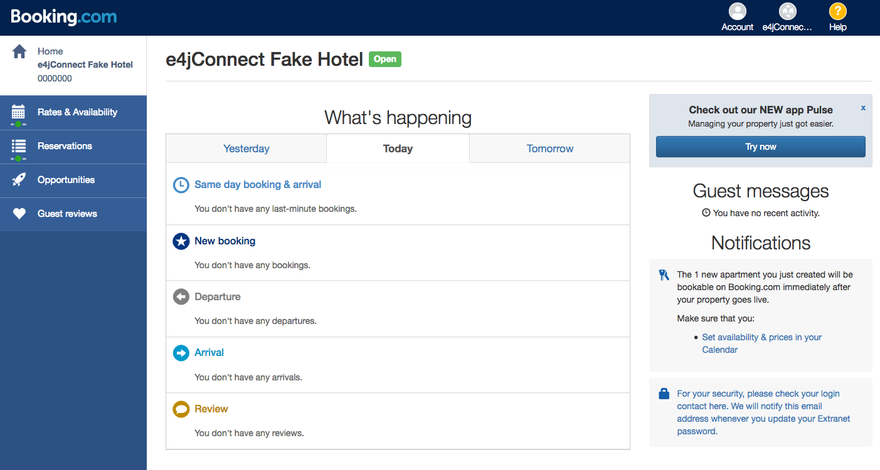Viewport: 880px width, 470px height.
Task: Click the e4jConnect profile icon in header
Action: pos(787,11)
